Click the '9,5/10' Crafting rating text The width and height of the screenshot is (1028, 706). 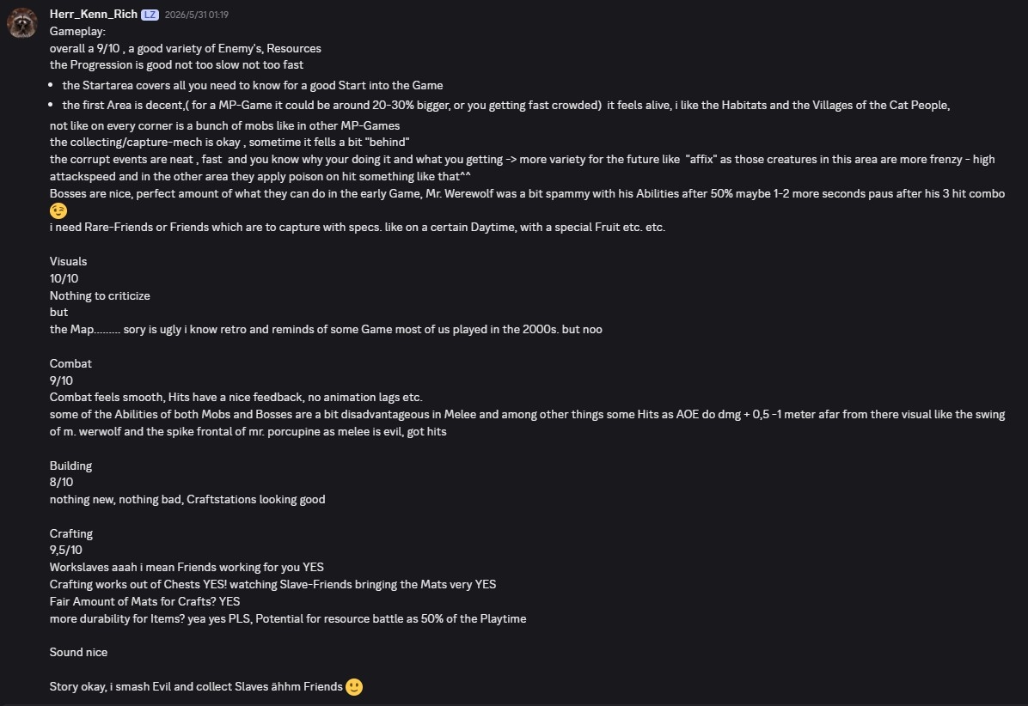[66, 550]
